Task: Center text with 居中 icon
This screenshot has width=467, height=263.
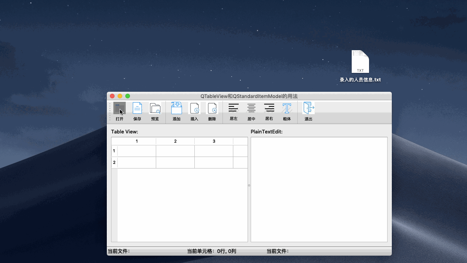Action: pyautogui.click(x=251, y=108)
